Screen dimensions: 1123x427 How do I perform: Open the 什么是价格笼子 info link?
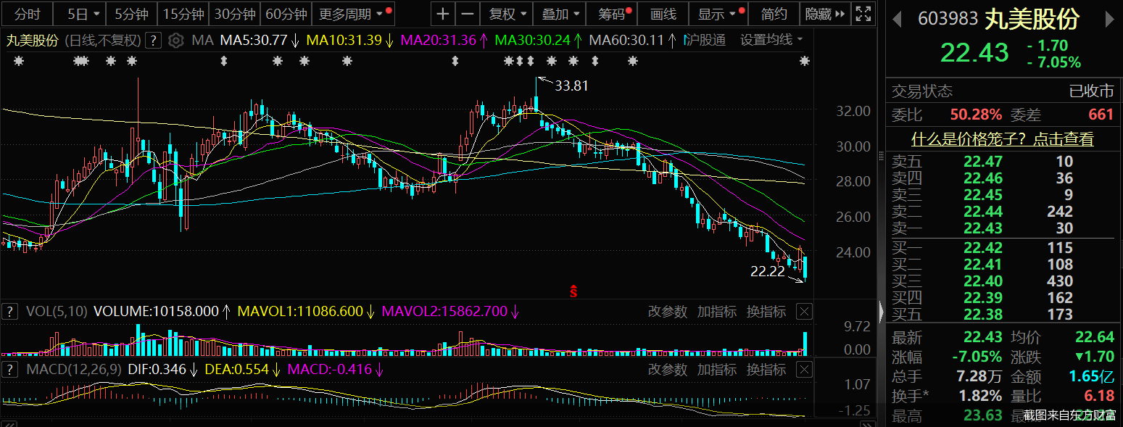[x=1003, y=139]
